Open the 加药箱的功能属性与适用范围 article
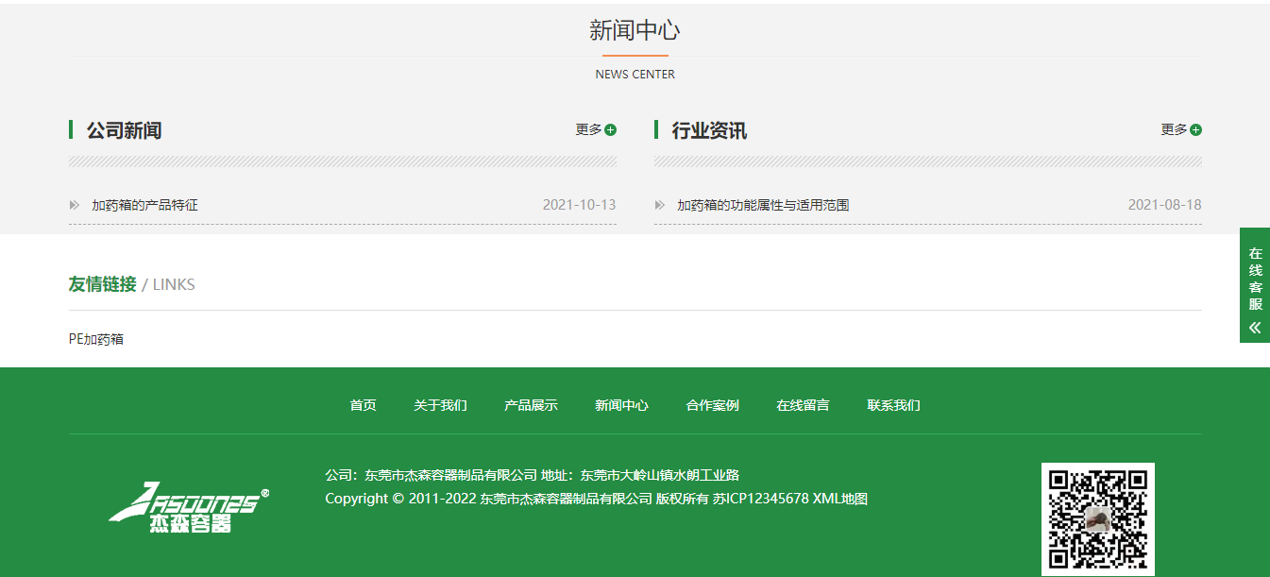The image size is (1270, 577). pyautogui.click(x=762, y=205)
